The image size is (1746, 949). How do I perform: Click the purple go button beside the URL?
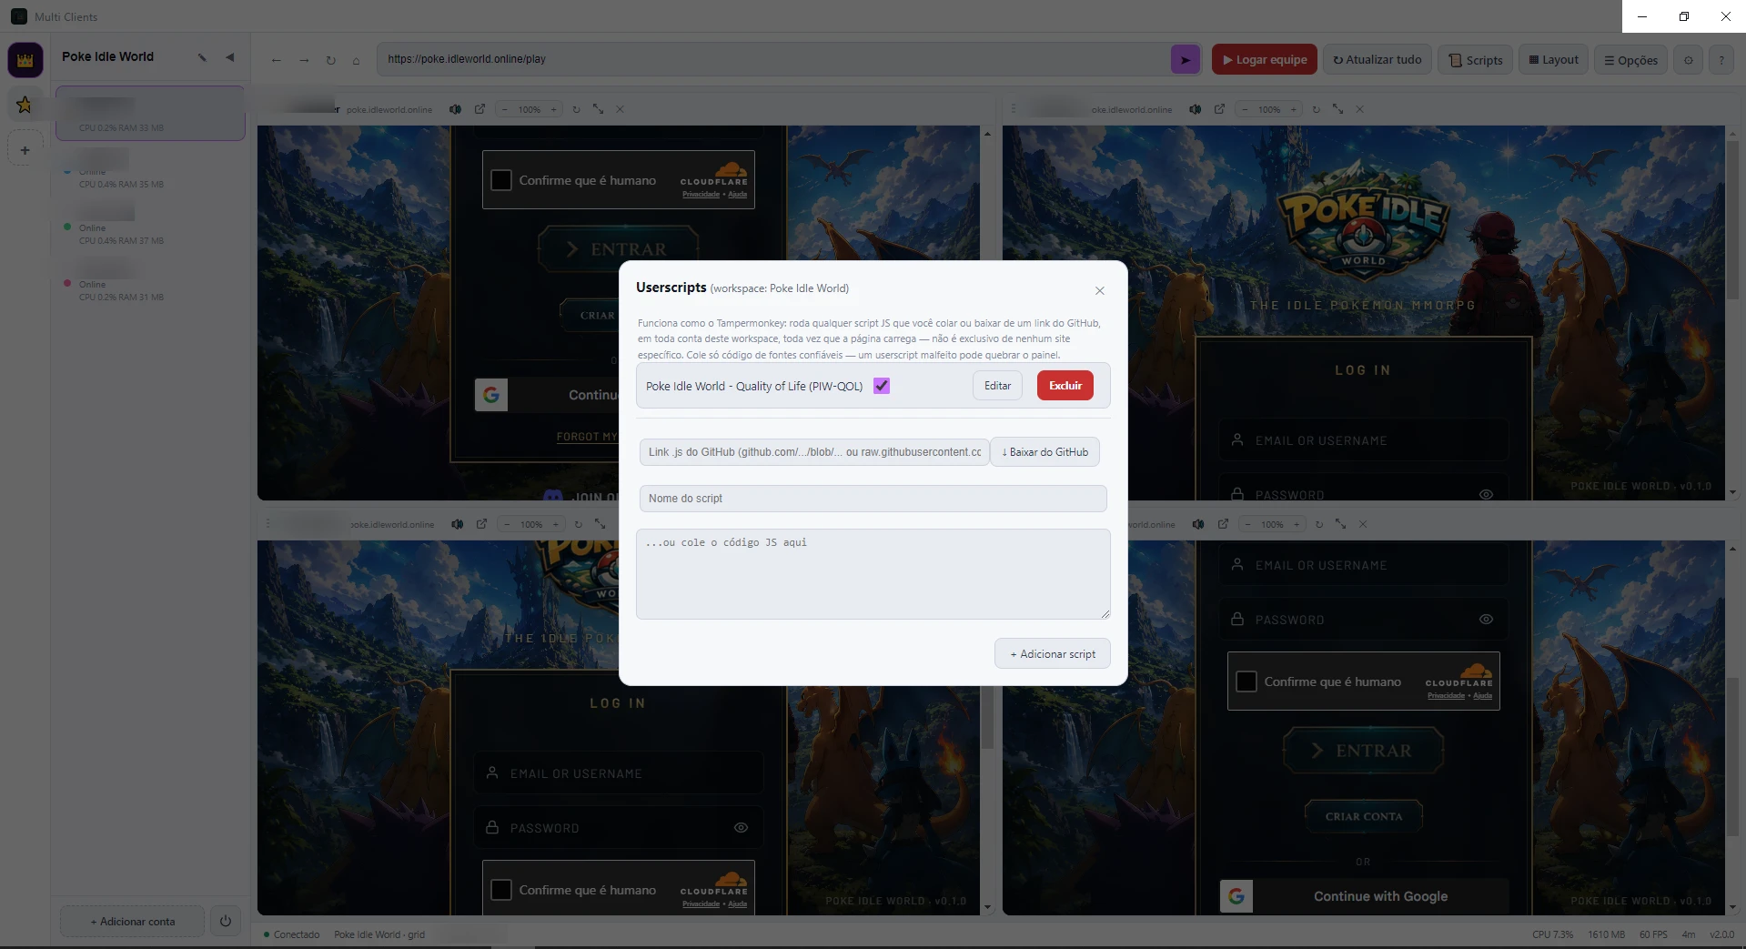click(1186, 60)
